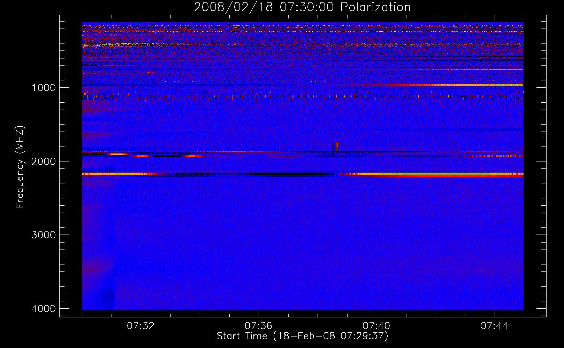
Task: Click the 07:40 time axis label
Action: coord(376,326)
